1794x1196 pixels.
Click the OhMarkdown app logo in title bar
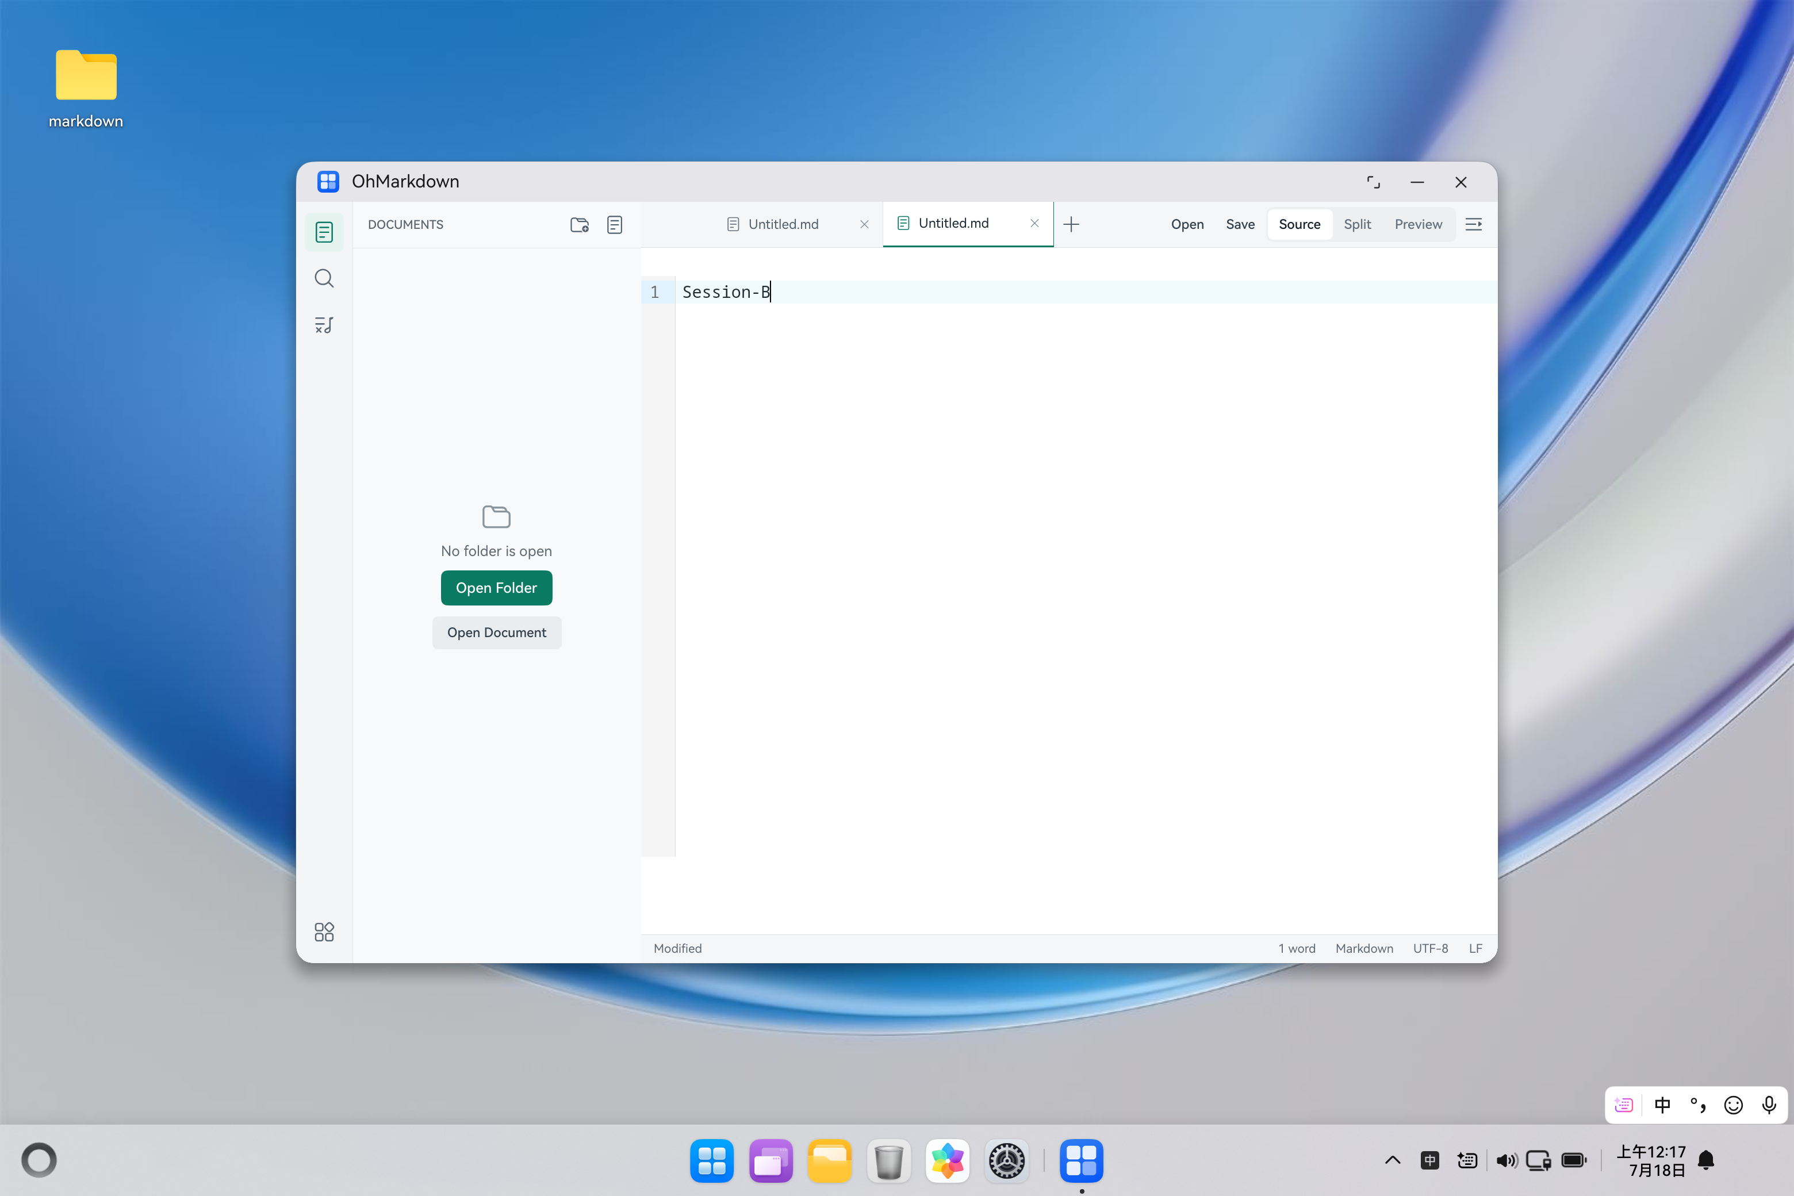coord(328,182)
